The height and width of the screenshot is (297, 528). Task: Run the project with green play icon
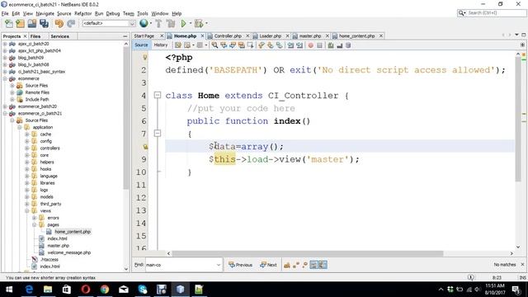tap(183, 23)
